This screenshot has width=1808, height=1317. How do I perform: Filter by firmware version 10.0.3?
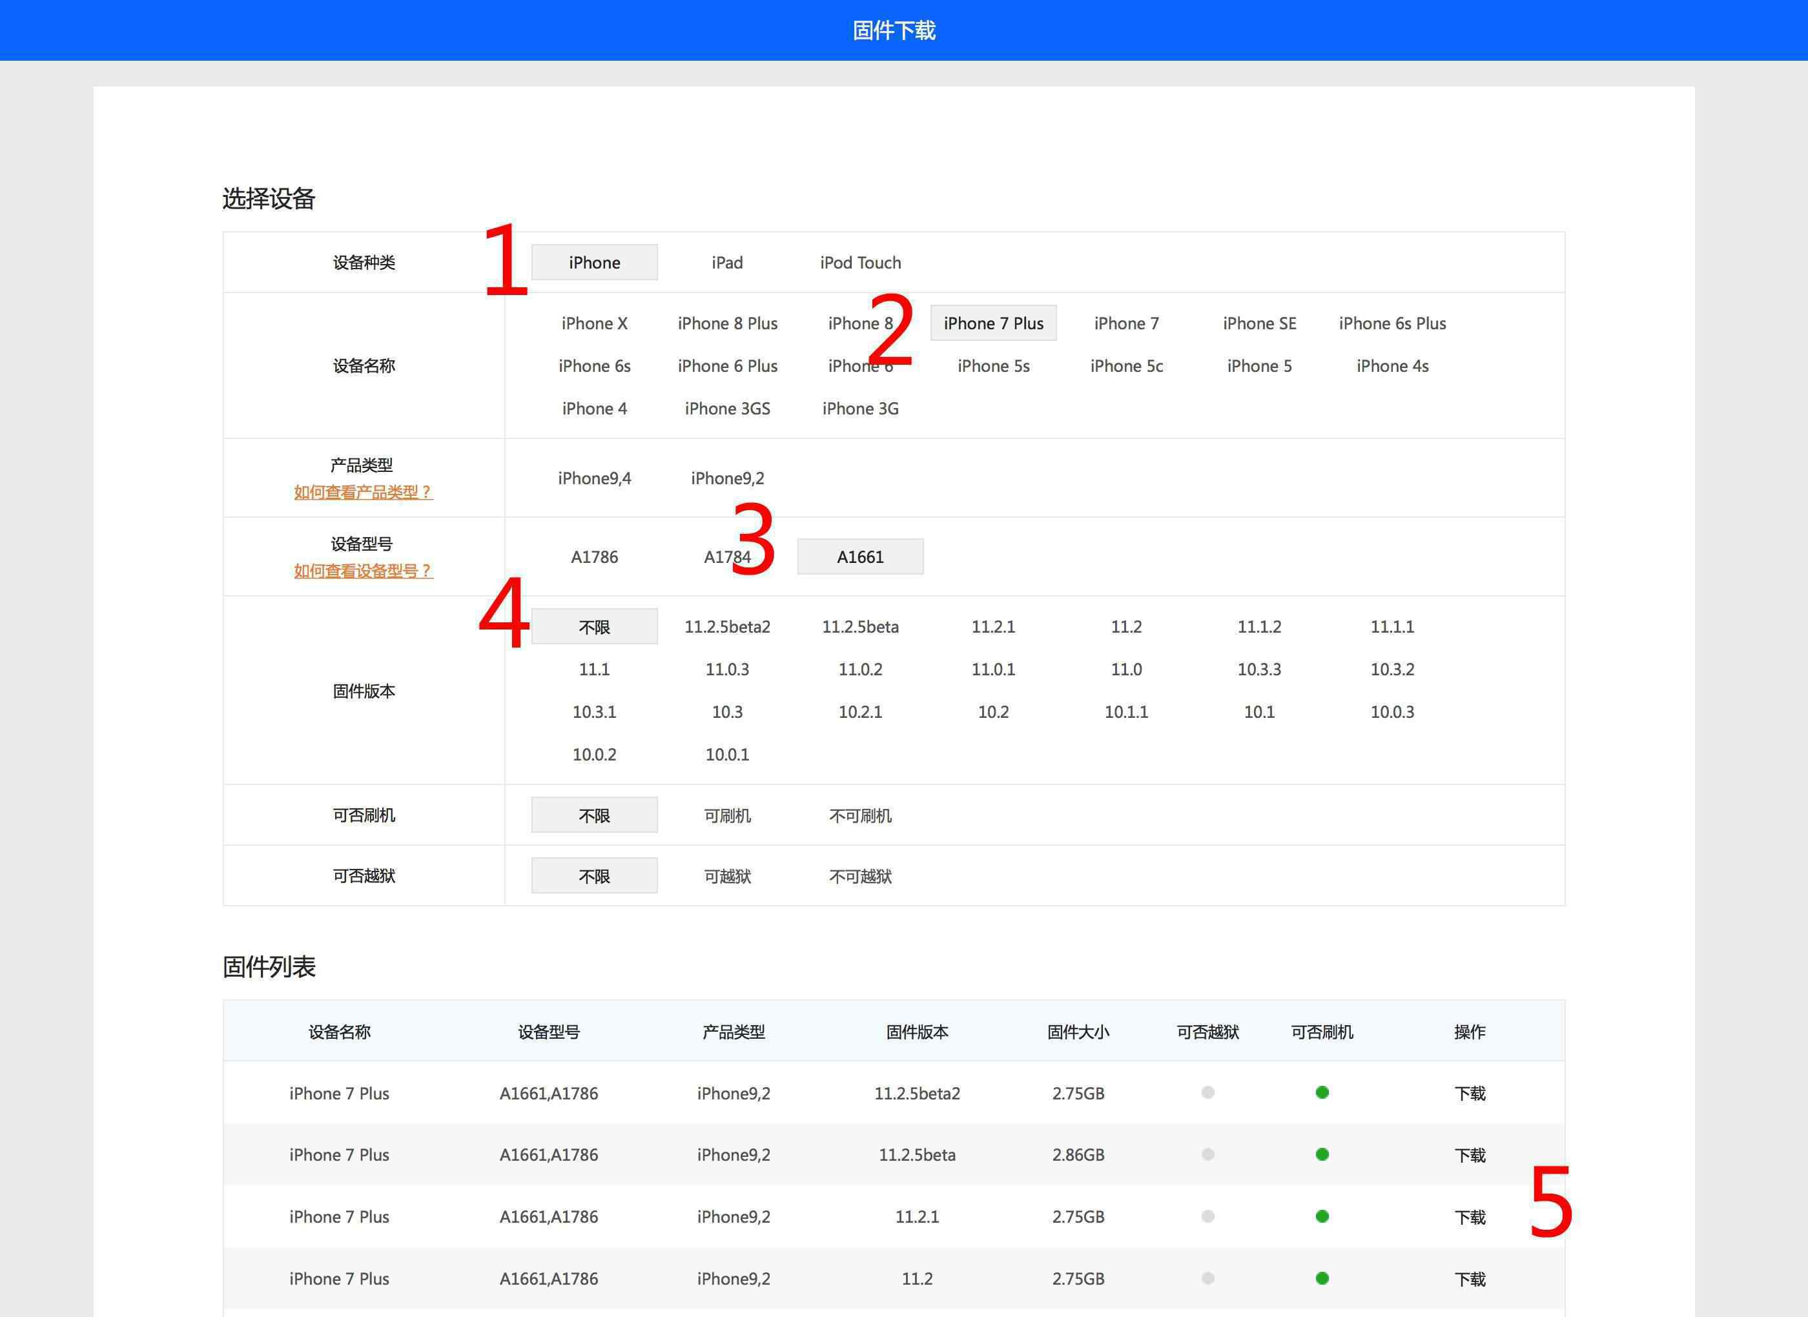pyautogui.click(x=1393, y=712)
